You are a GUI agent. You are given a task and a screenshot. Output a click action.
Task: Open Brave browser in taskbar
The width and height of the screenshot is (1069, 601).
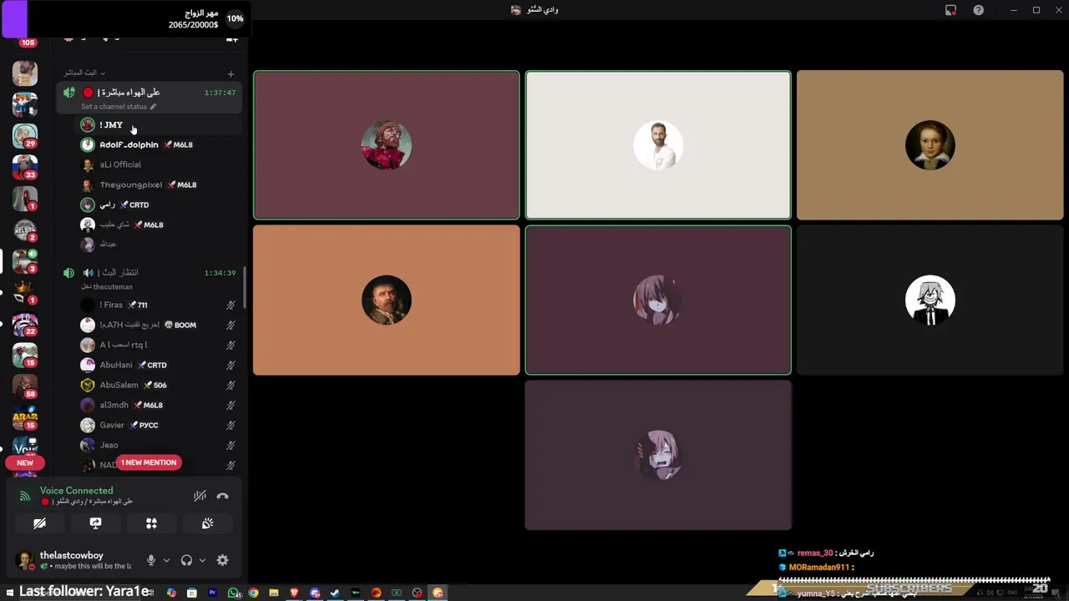pyautogui.click(x=294, y=593)
